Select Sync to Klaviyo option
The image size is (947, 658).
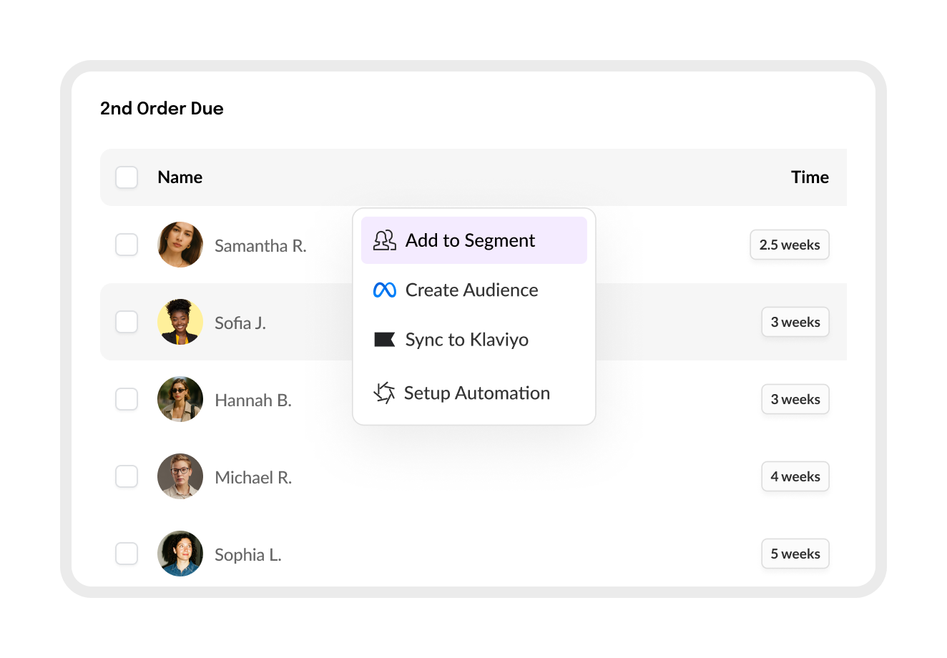466,340
